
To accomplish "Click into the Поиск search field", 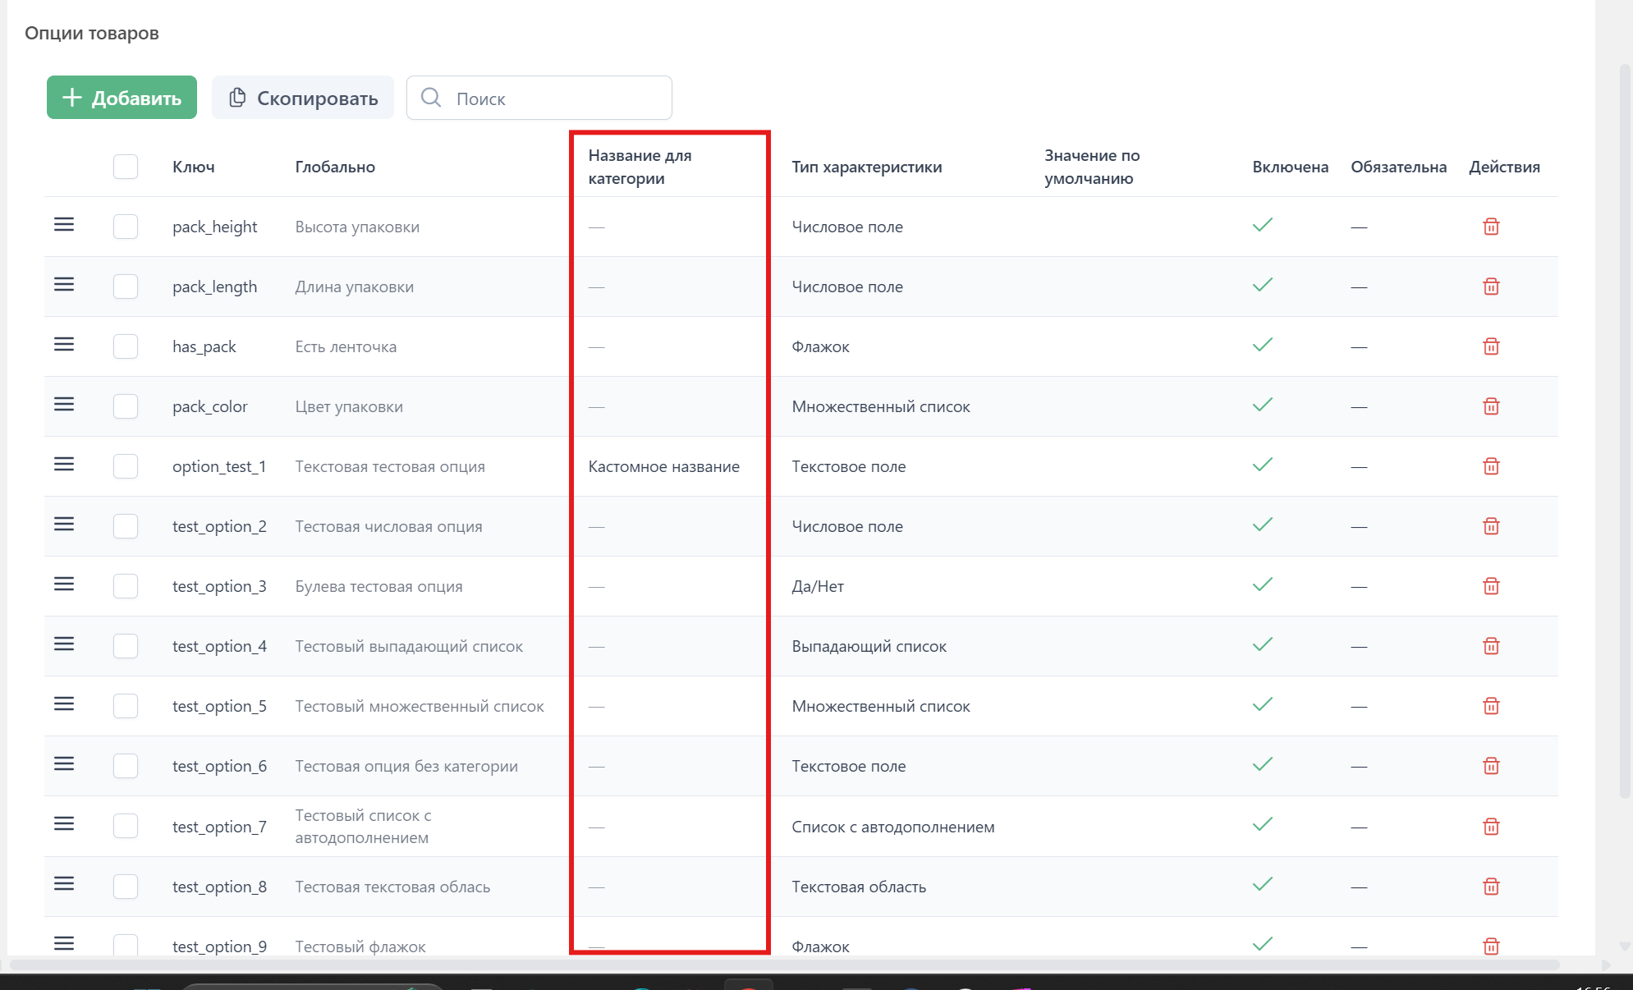I will pyautogui.click(x=558, y=99).
